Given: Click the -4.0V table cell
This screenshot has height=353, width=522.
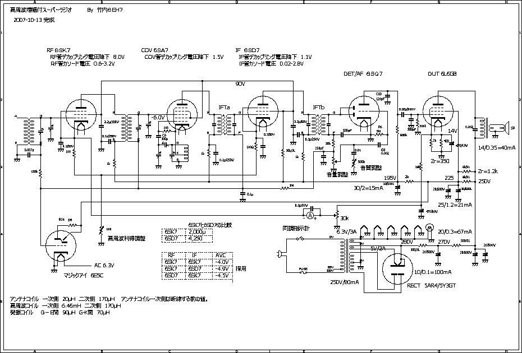Looking at the screenshot, I should (222, 262).
